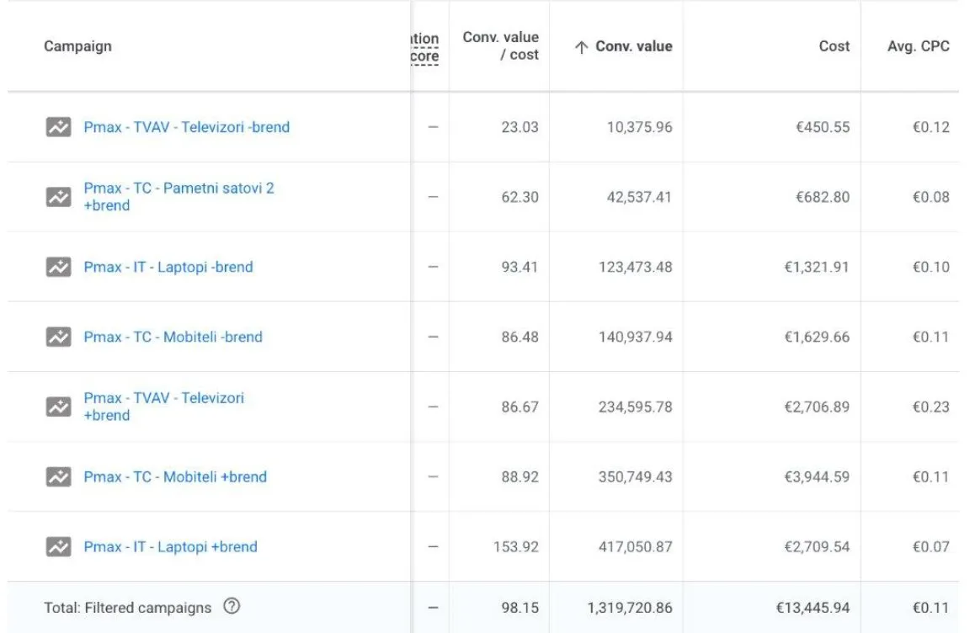The image size is (970, 633).
Task: Click cost €2,706.89 cell
Action: tap(817, 407)
